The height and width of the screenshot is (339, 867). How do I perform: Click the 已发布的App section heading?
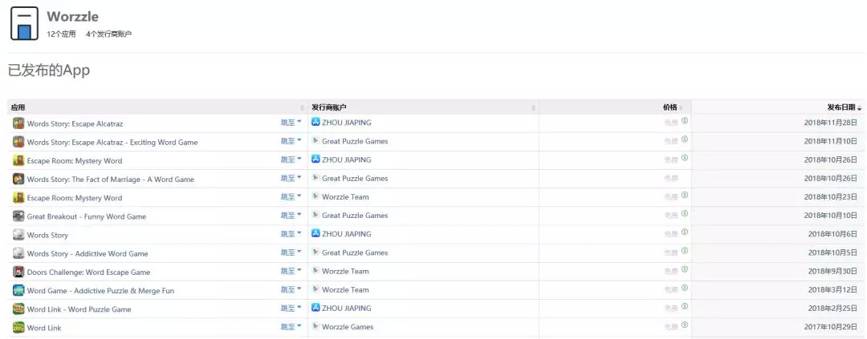(x=49, y=70)
